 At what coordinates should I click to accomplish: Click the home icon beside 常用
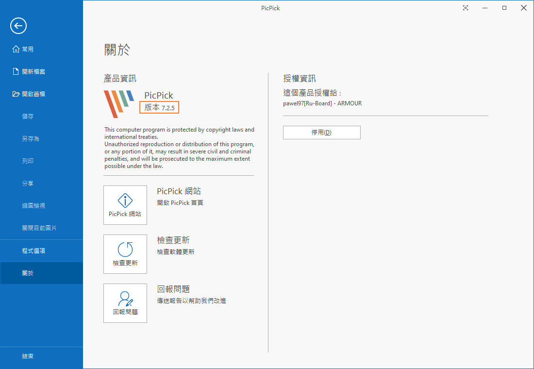point(16,49)
